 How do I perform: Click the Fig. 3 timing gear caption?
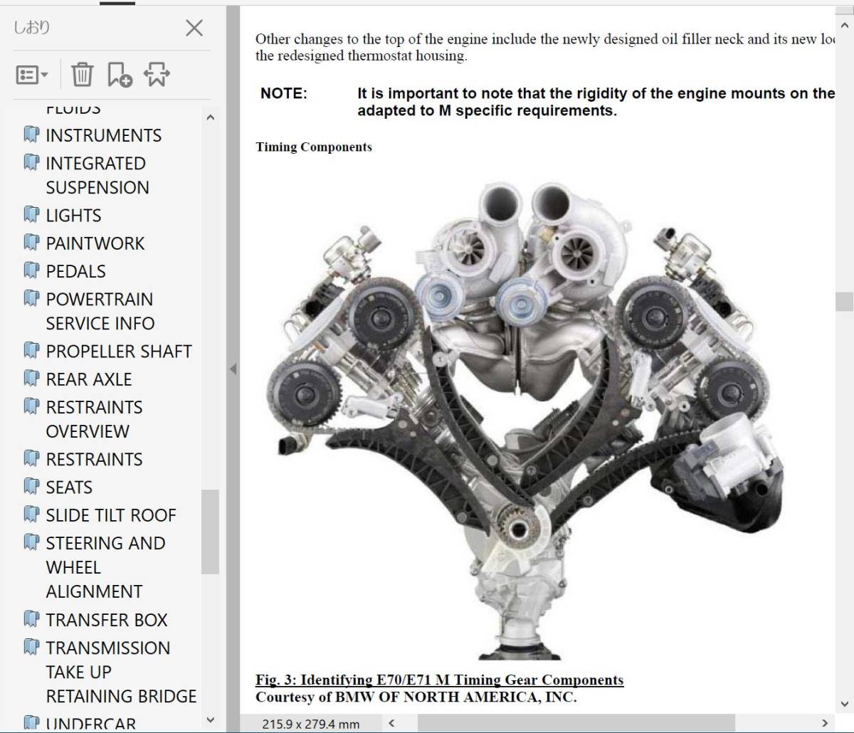click(439, 680)
